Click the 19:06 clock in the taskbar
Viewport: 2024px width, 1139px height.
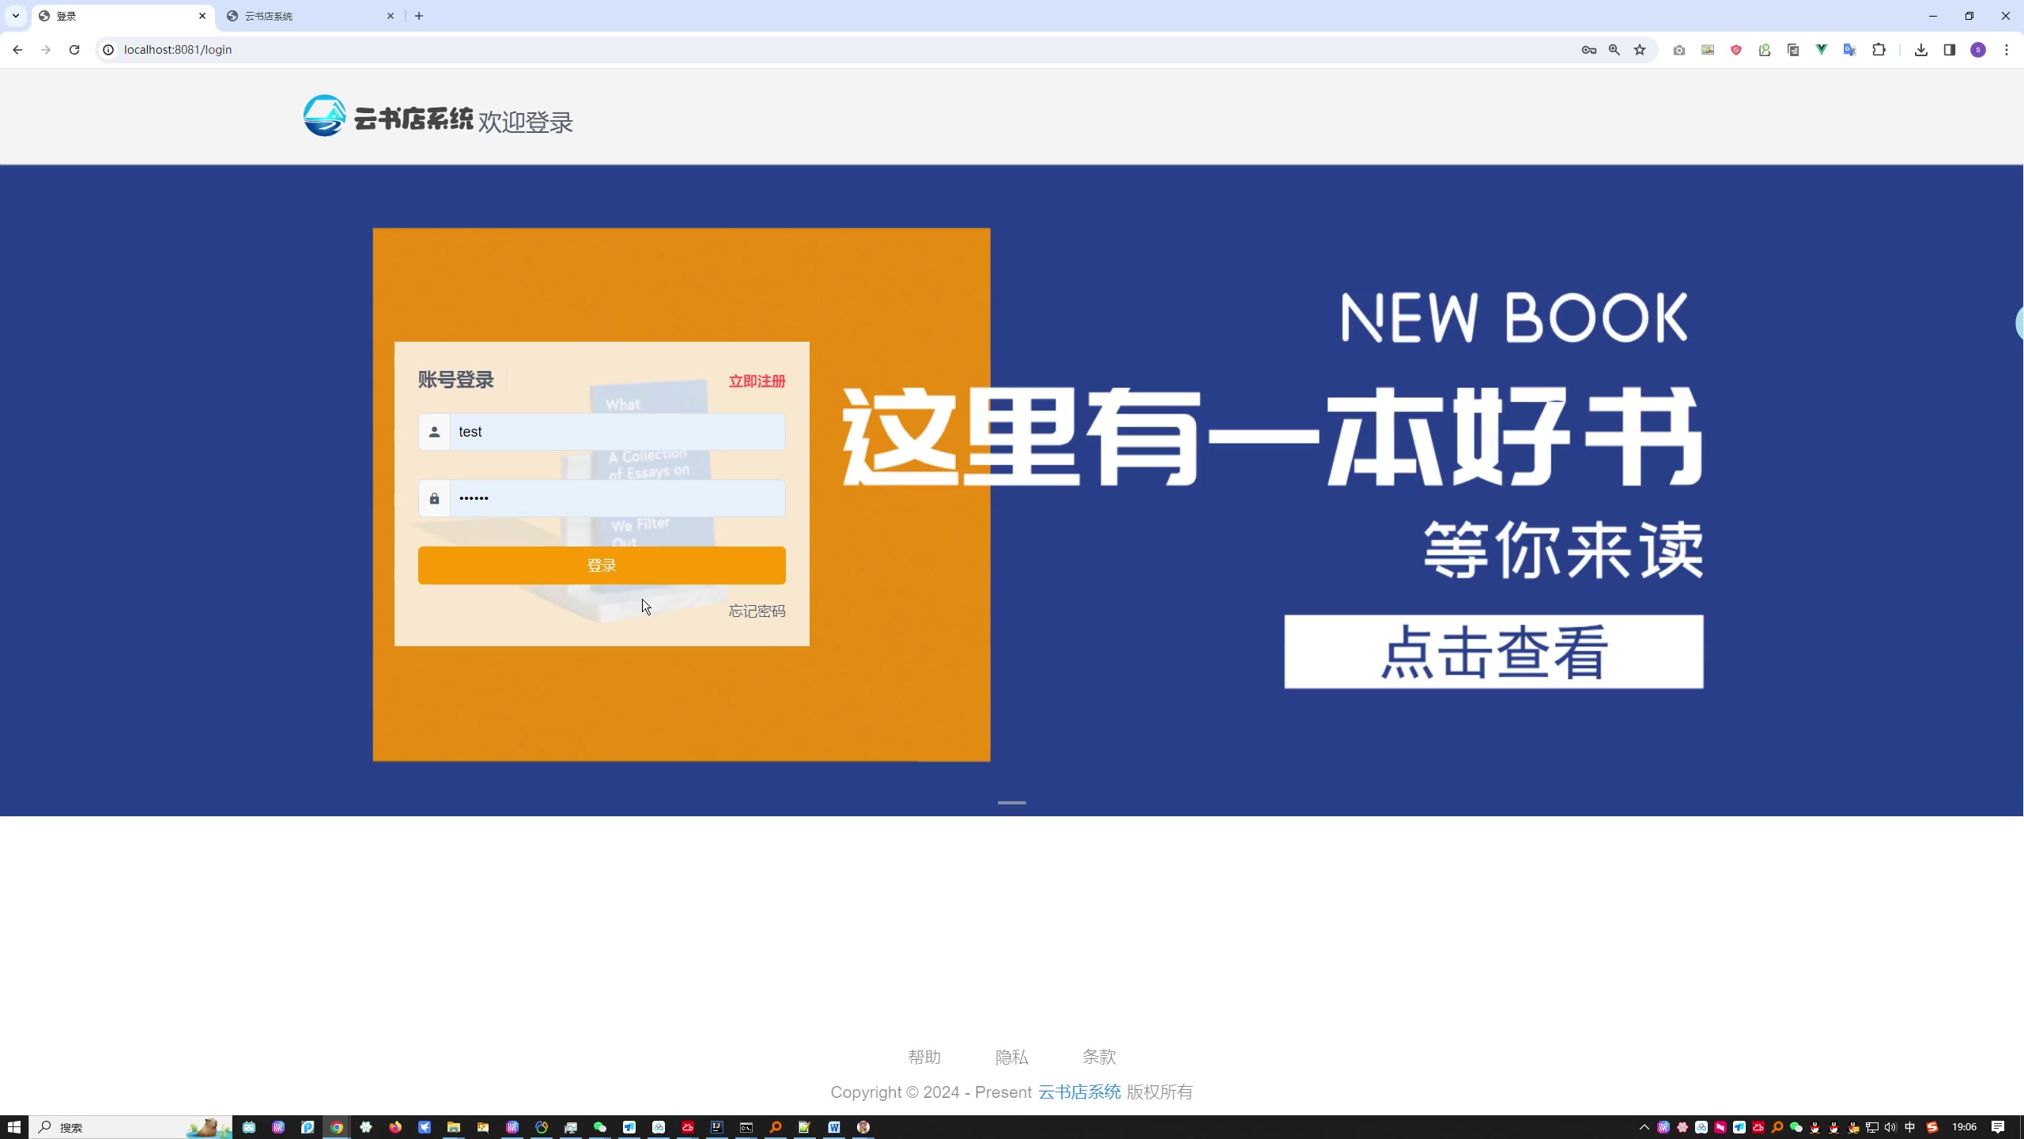tap(1965, 1127)
